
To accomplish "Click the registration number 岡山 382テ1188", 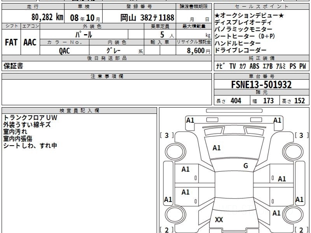I will 147,18.
